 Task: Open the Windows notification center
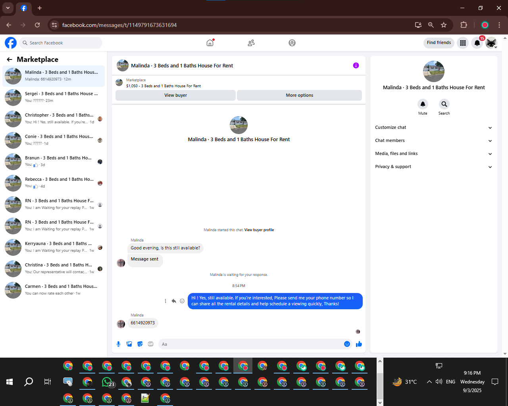(495, 382)
